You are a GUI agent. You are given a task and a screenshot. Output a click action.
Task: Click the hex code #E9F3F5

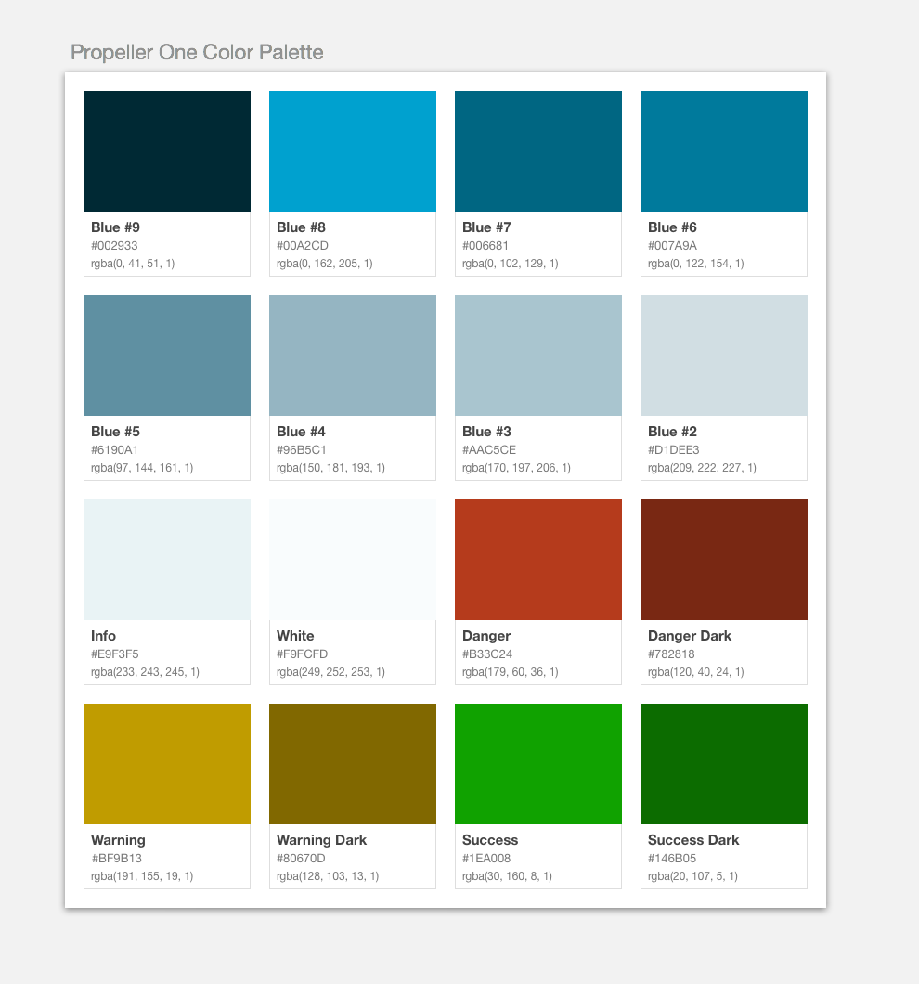(115, 654)
